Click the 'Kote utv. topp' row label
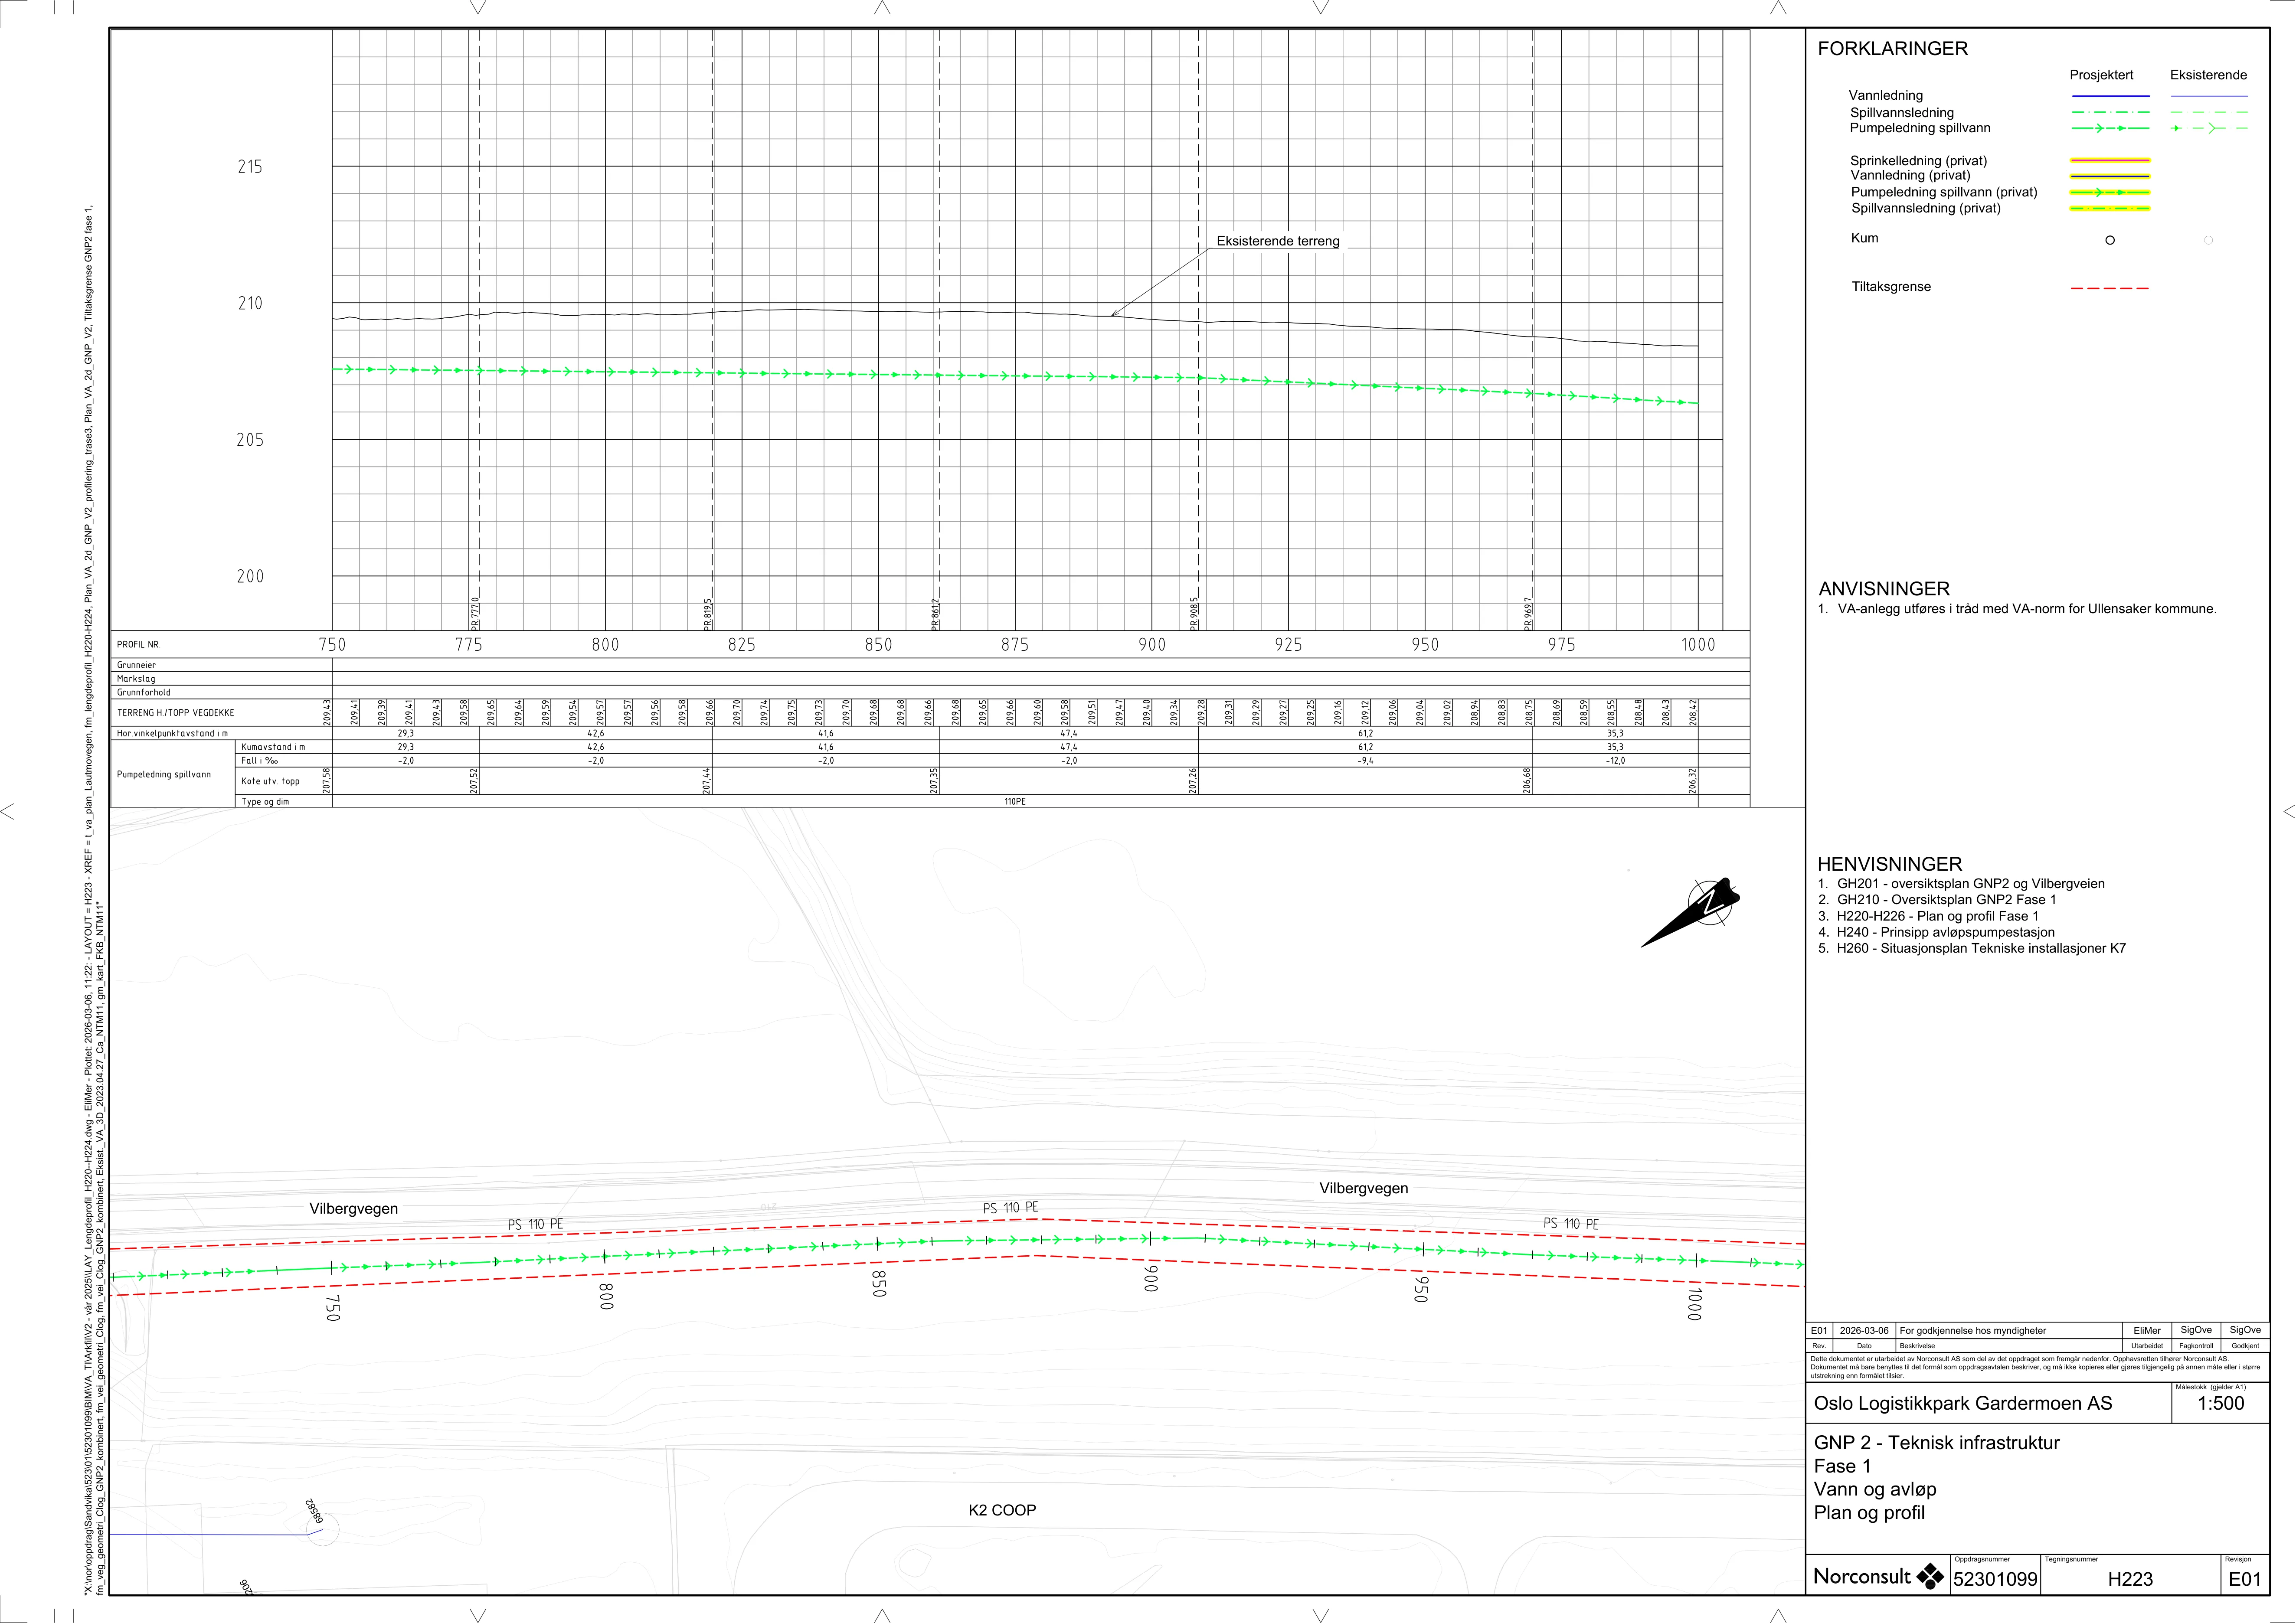Screen dimensions: 2296x1623 tap(270, 781)
